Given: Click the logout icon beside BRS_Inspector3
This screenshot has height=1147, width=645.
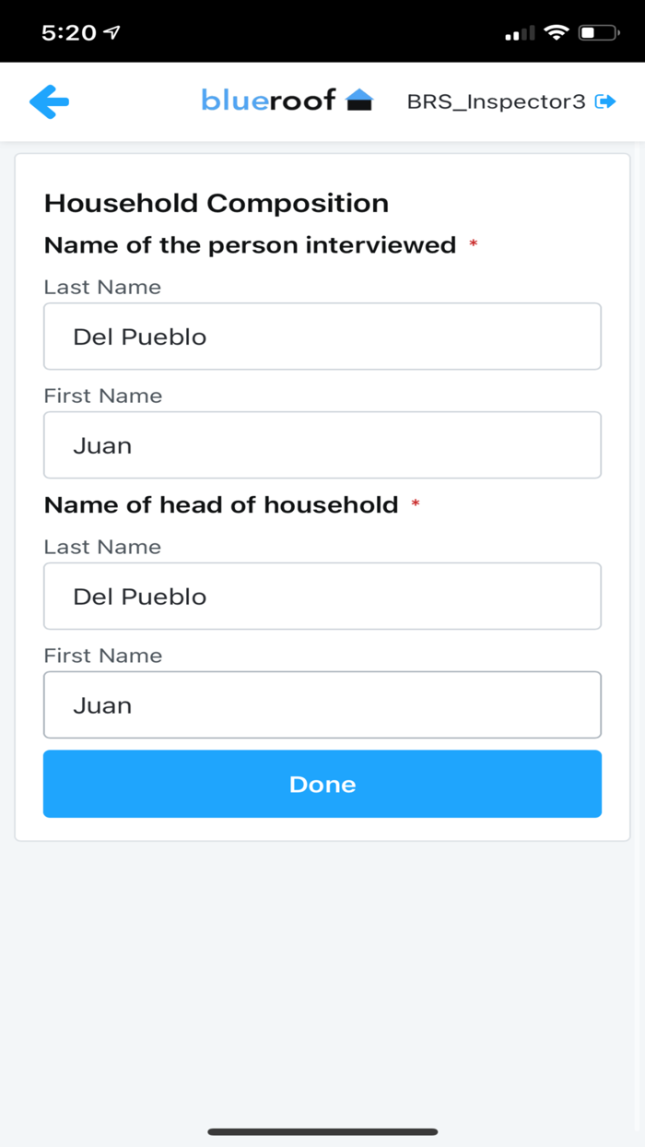Looking at the screenshot, I should pyautogui.click(x=605, y=101).
